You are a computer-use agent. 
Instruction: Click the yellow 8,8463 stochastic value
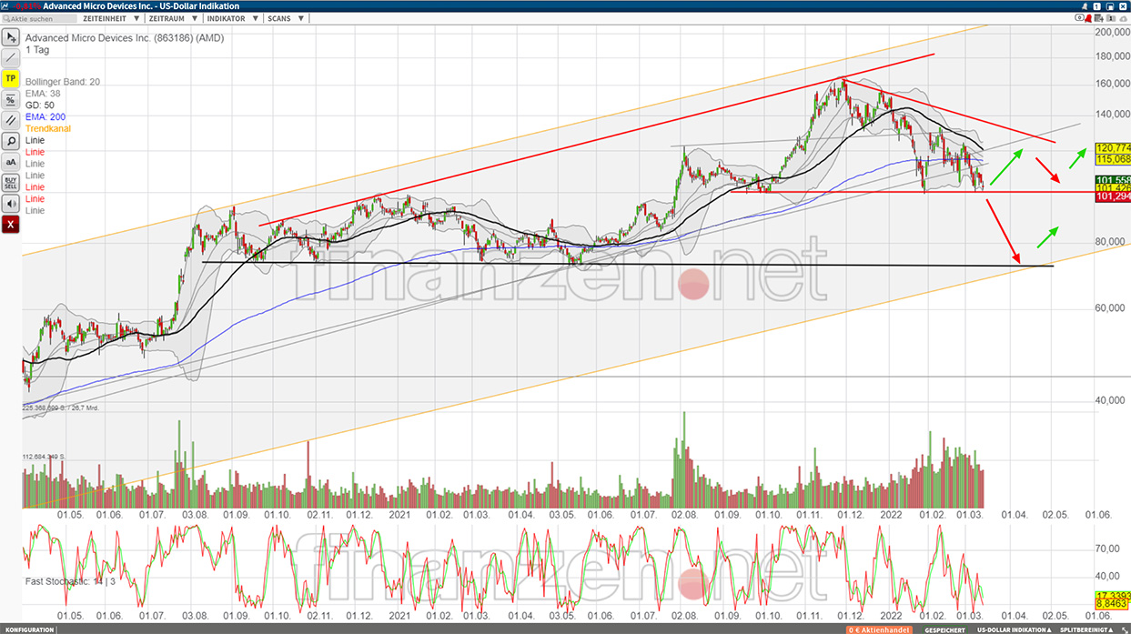tap(1114, 603)
